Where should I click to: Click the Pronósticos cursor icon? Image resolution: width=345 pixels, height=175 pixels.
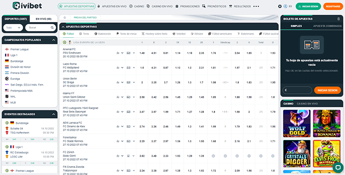click(x=204, y=6)
